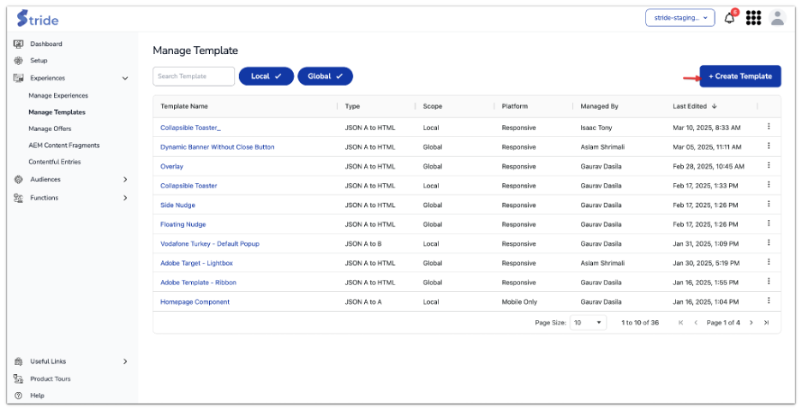Click the 'JSON A to B' type cell
802x411 pixels.
[x=363, y=244]
